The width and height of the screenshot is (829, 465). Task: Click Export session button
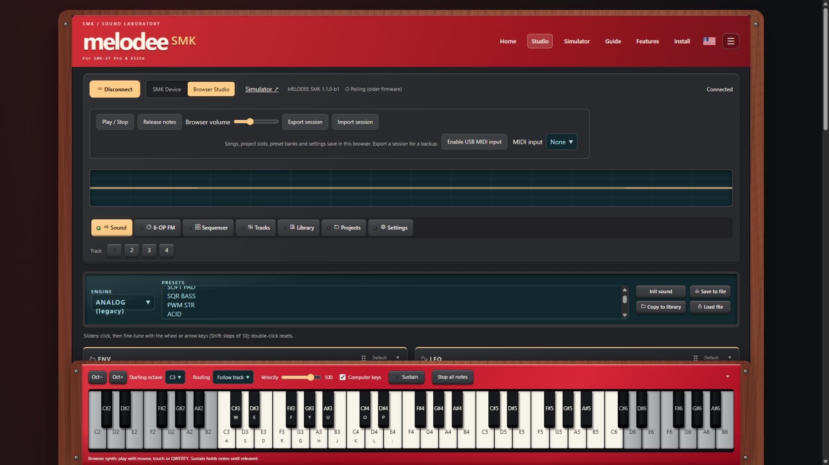[305, 122]
